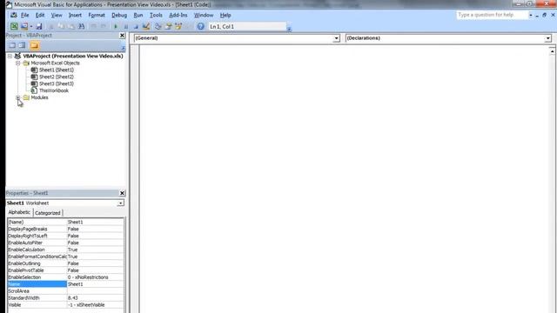Open the (General) object dropdown
This screenshot has width=557, height=313.
336,38
